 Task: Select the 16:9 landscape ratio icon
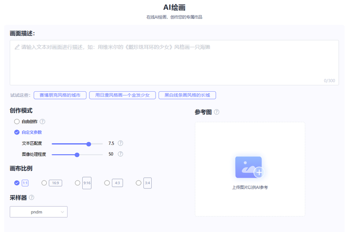pos(55,183)
